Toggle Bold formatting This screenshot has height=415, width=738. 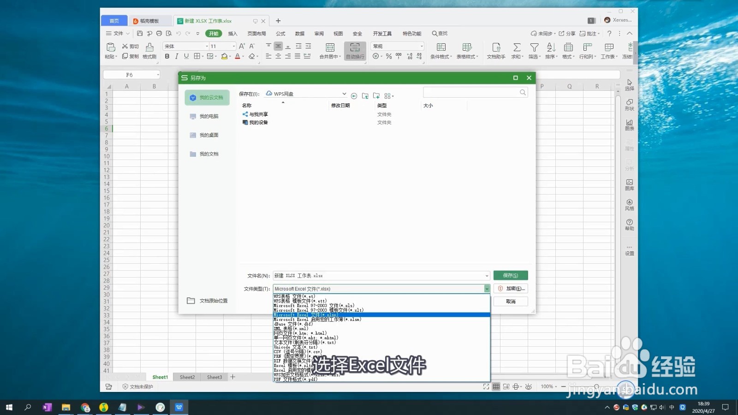tap(167, 56)
